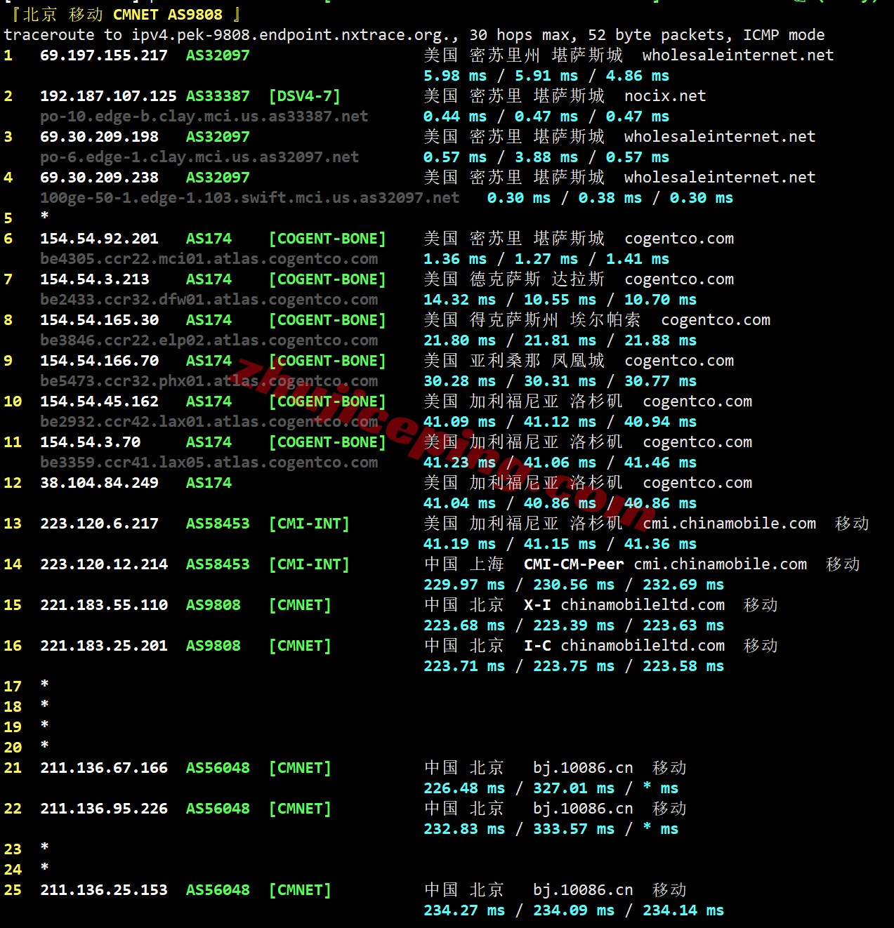Click hostname be2433.ccr32.dfw01.atlas.cogentco.com
The width and height of the screenshot is (894, 928).
coord(209,300)
